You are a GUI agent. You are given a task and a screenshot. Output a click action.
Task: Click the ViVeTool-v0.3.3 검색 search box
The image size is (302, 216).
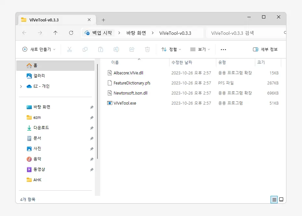245,33
